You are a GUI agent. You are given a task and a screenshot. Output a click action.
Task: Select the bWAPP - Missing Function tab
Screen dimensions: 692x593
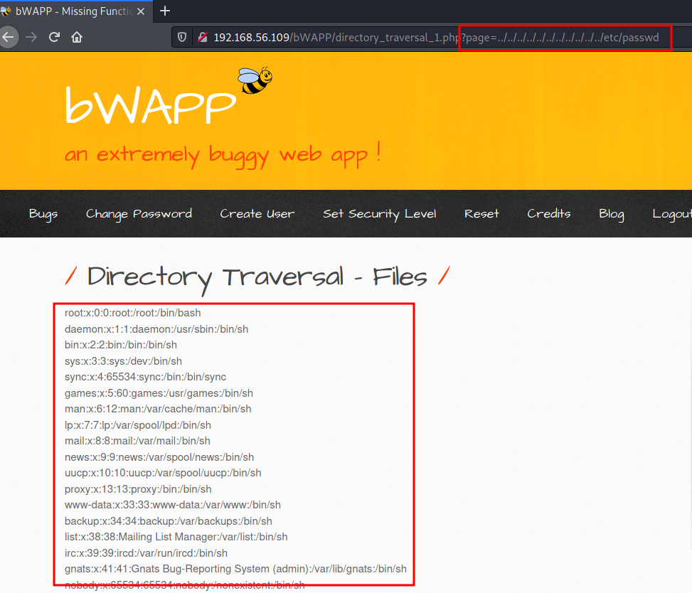[x=76, y=11]
